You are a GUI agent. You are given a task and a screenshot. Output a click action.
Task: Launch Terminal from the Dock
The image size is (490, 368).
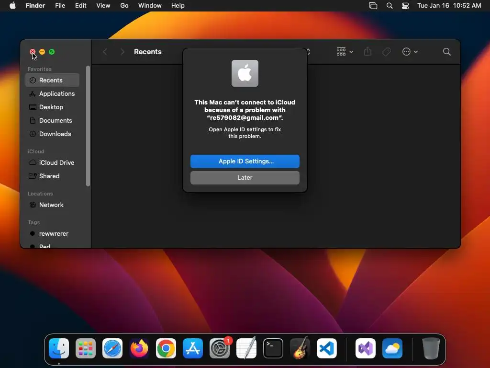(273, 348)
